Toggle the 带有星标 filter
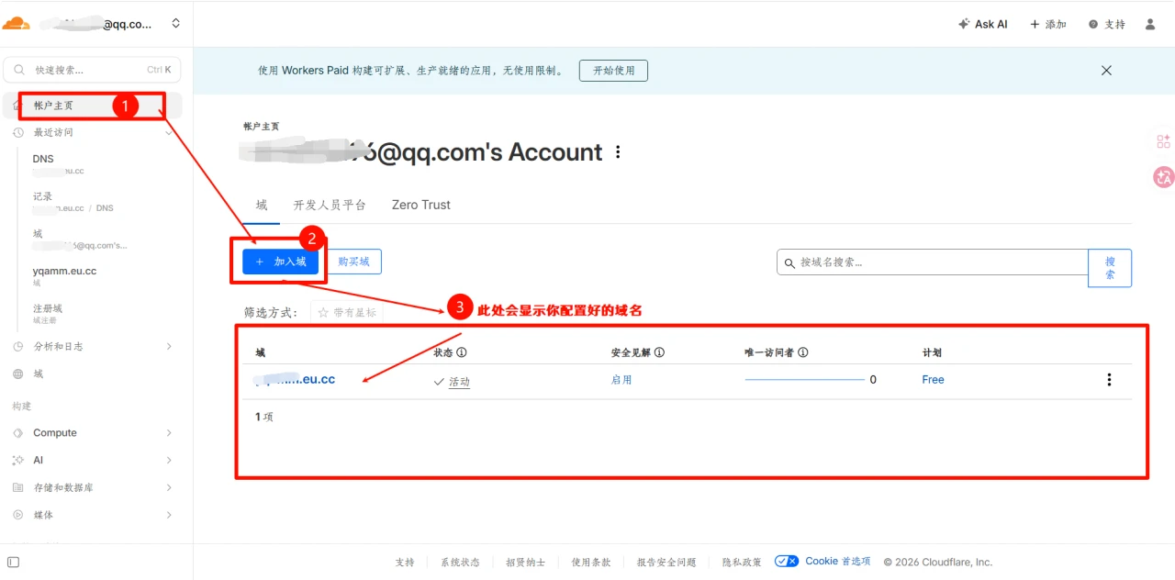Viewport: 1175px width, 580px height. [x=347, y=313]
